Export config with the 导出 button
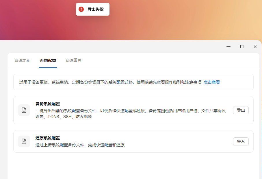 click(x=241, y=110)
